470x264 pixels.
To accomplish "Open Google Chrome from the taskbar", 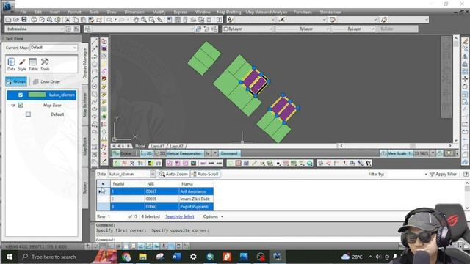I will click(126, 257).
